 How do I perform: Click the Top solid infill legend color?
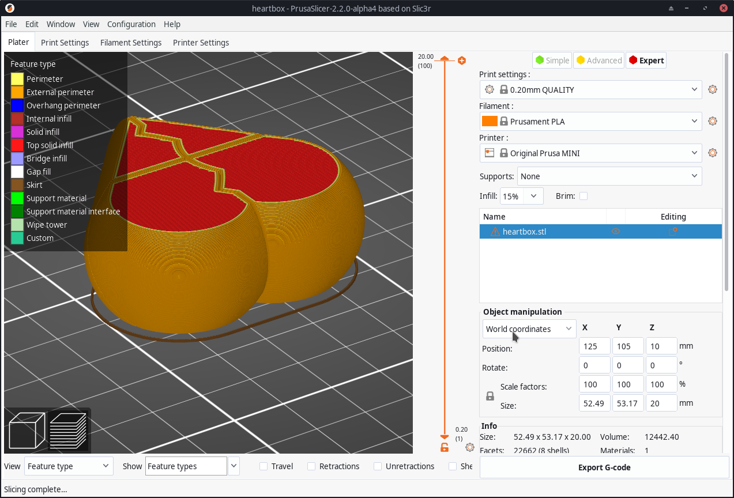pos(17,145)
